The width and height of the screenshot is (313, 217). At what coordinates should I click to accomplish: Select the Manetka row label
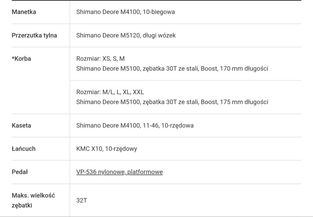coord(24,12)
